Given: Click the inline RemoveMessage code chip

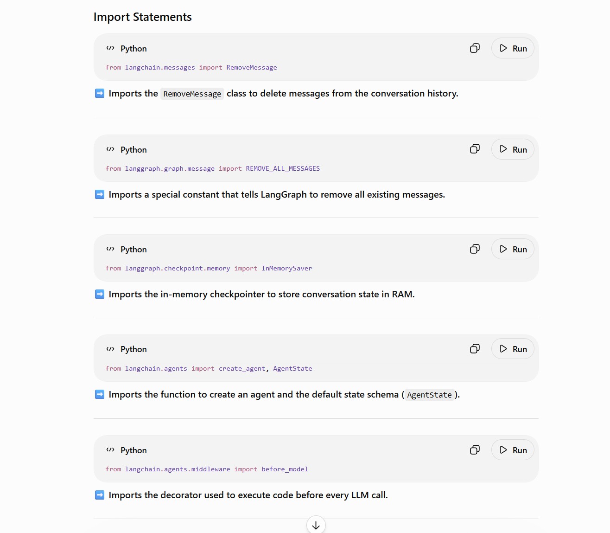Looking at the screenshot, I should [x=192, y=94].
